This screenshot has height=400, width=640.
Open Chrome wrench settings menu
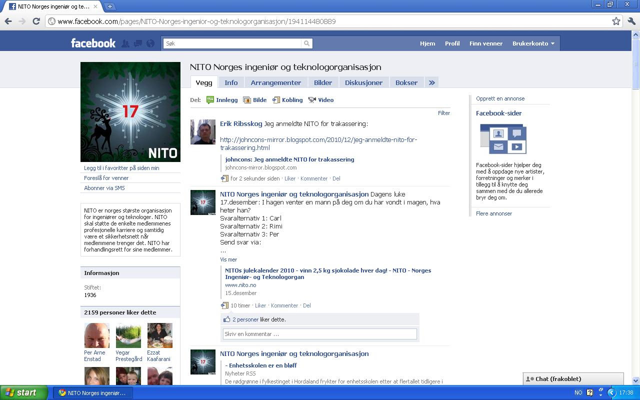pos(631,21)
